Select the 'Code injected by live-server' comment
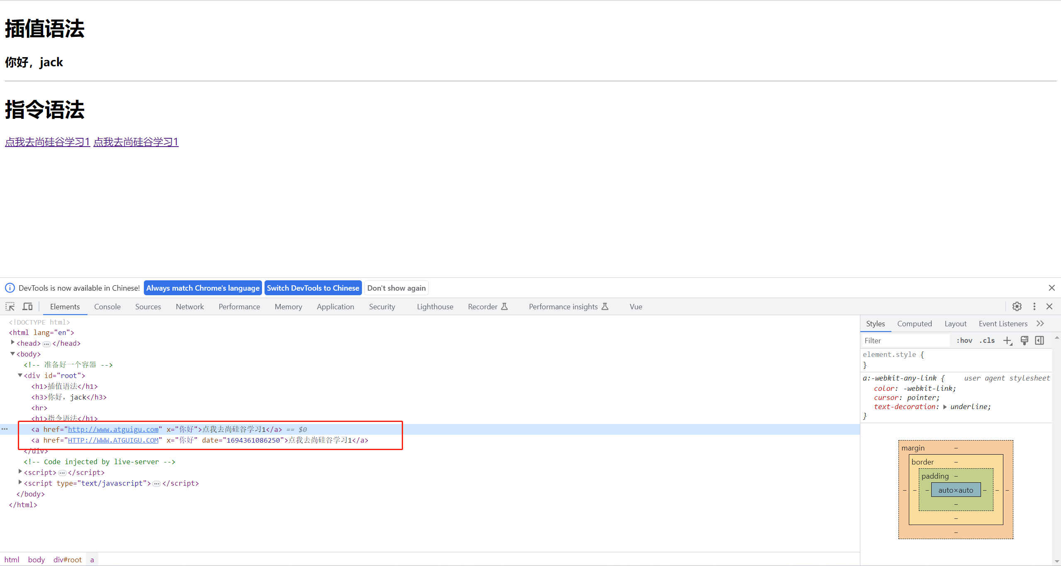1061x566 pixels. click(x=100, y=462)
